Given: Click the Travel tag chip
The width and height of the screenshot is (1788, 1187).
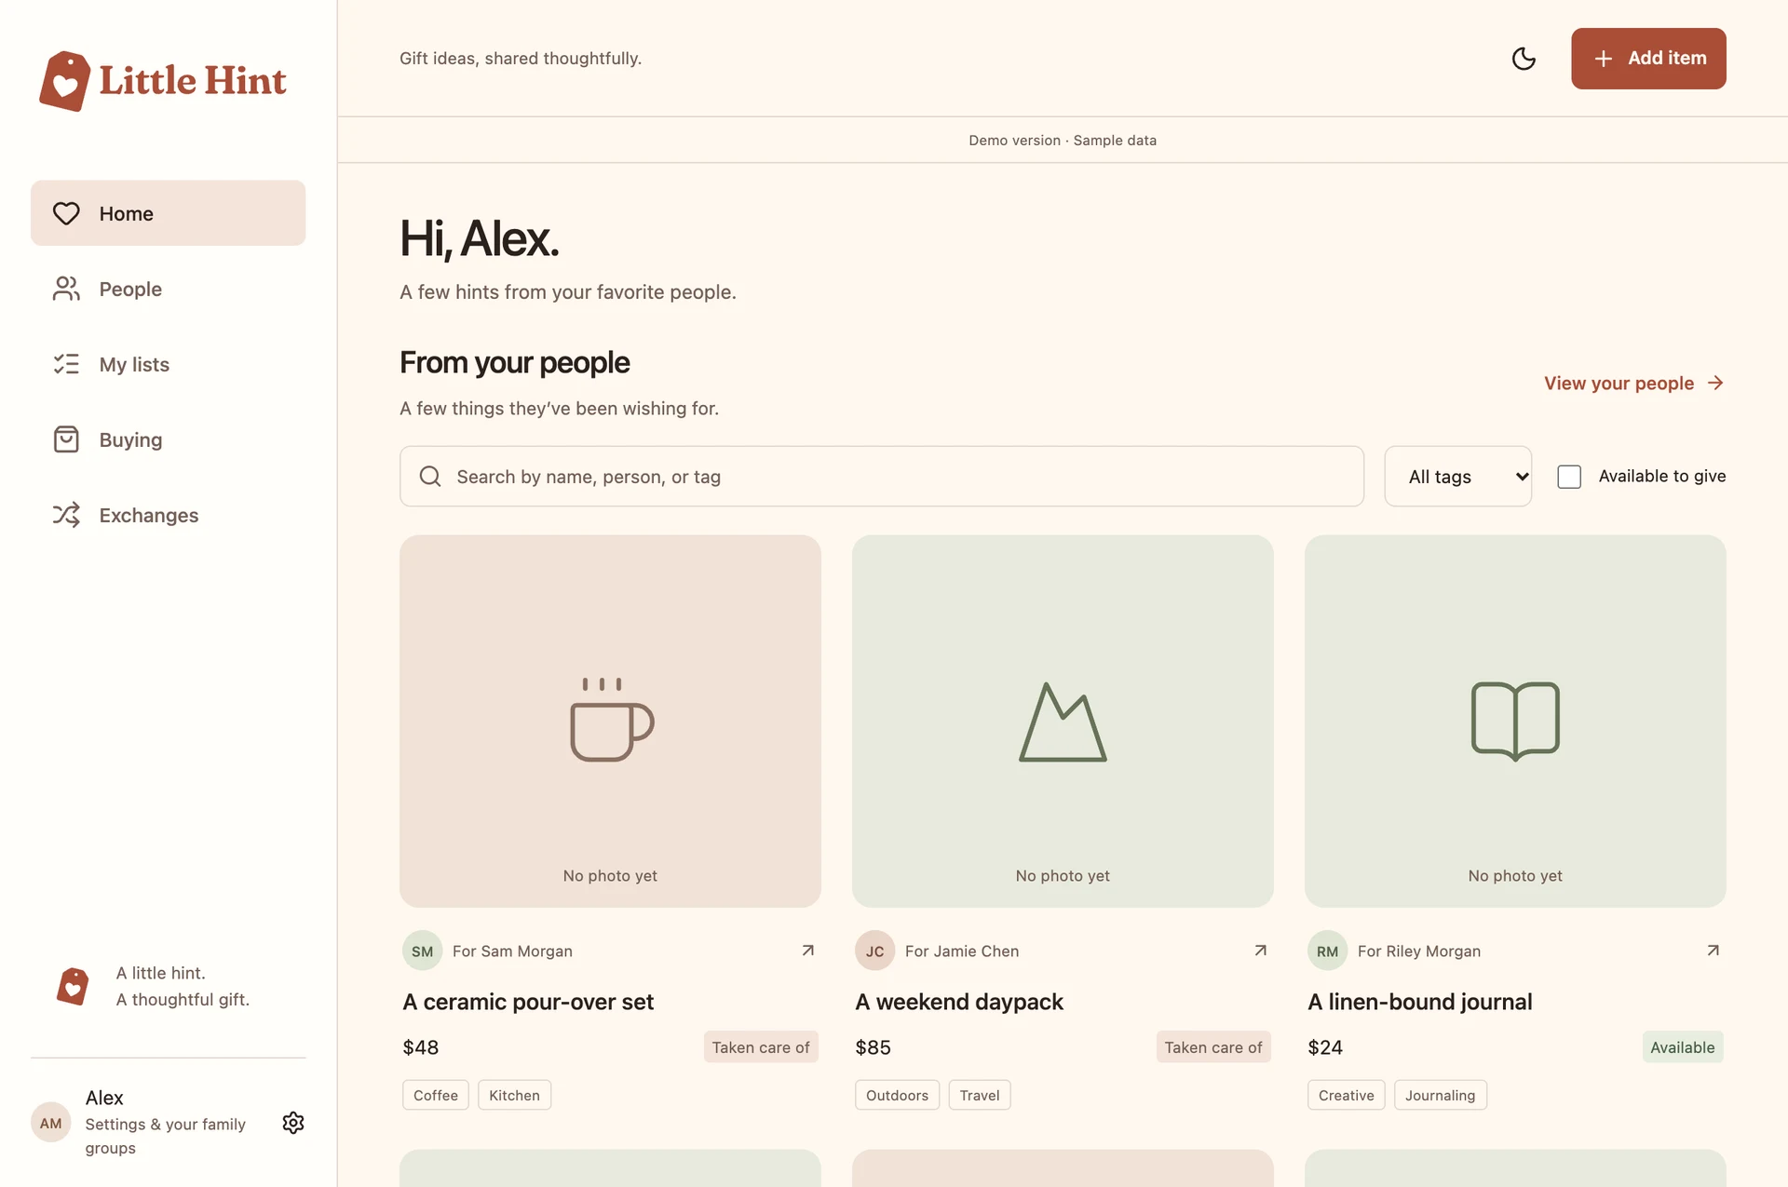Looking at the screenshot, I should (x=980, y=1095).
